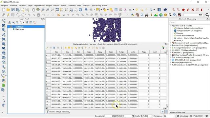Image resolution: width=210 pixels, height=118 pixels.
Task: Click the attribute table vertical scrollbar
Action: pos(167,79)
